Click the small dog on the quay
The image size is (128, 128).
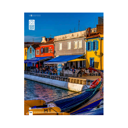85,75
